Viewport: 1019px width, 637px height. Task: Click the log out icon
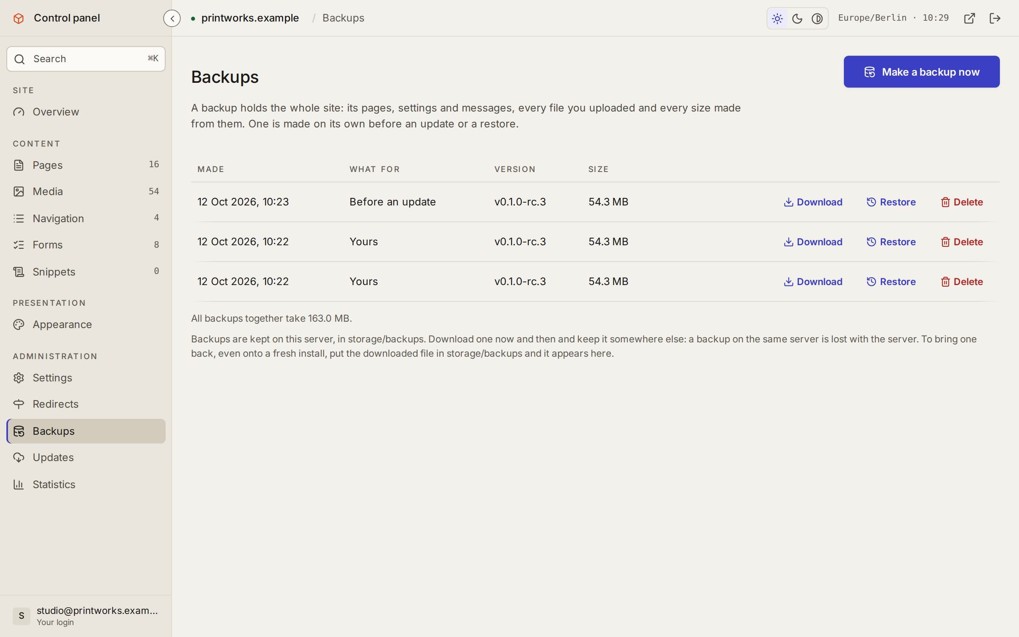coord(995,18)
